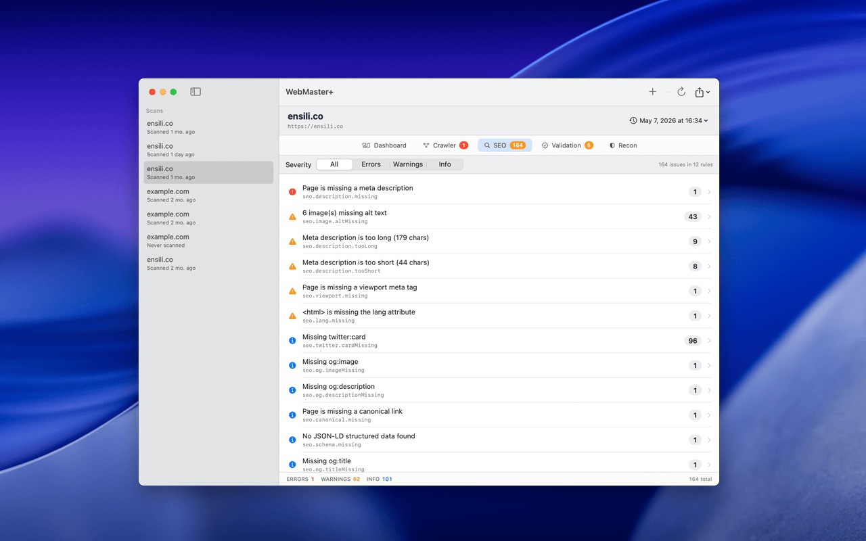This screenshot has width=866, height=541.
Task: Expand the missing viewport row chevron
Action: (x=709, y=291)
